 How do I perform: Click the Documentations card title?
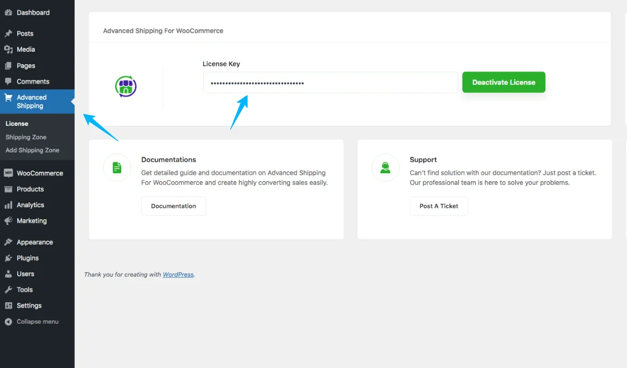(x=169, y=160)
